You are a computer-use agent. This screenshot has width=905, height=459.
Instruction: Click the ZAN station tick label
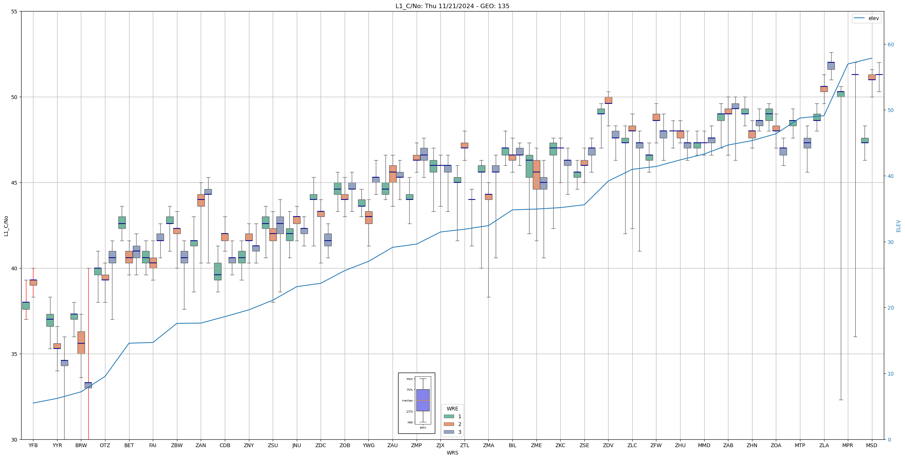pos(201,445)
